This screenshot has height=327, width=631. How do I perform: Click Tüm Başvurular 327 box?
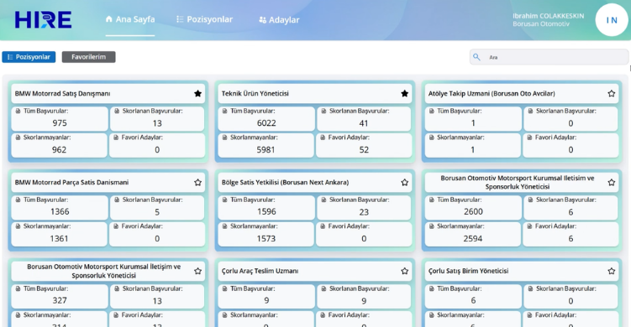pyautogui.click(x=60, y=296)
